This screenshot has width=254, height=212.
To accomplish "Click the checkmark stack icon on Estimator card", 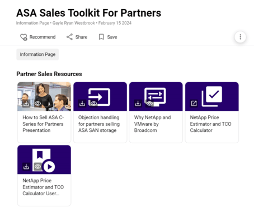I will point(212,96).
